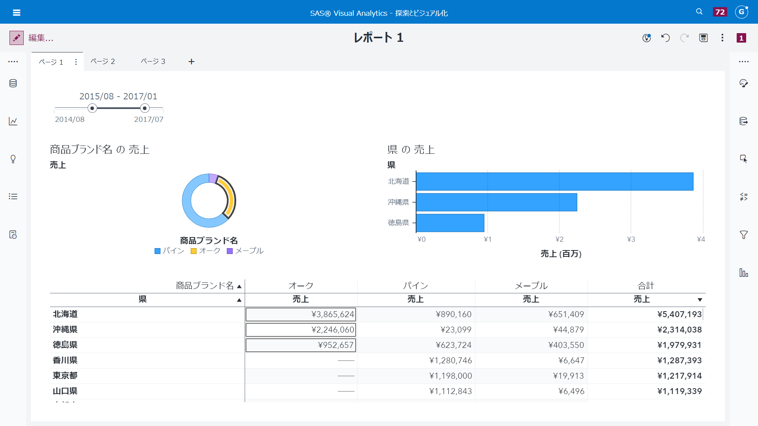Open the Options palette pane
The height and width of the screenshot is (426, 758).
click(x=744, y=83)
